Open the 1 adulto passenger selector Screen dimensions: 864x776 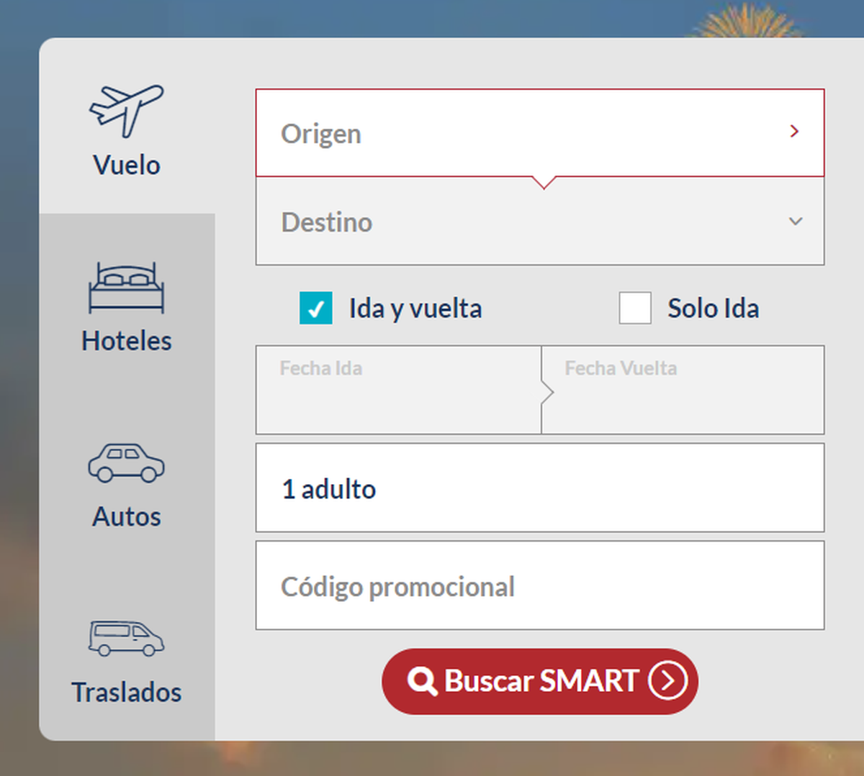(540, 488)
